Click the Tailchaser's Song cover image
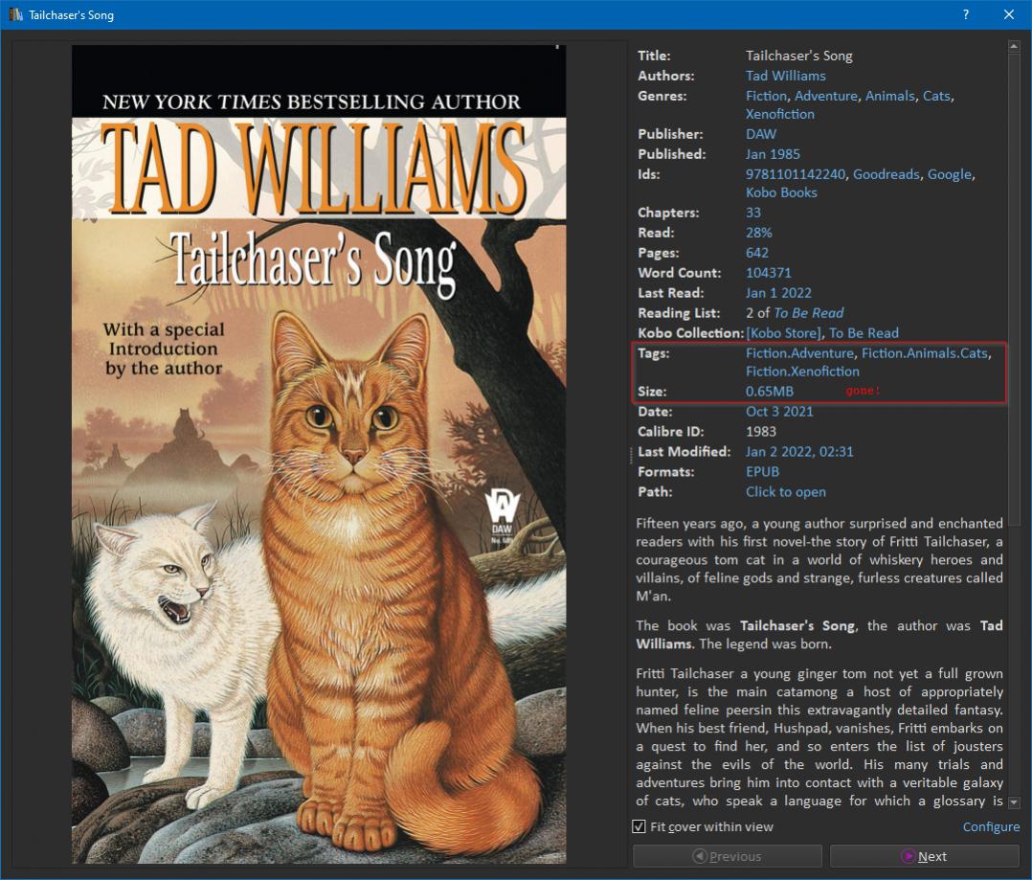 [x=319, y=454]
